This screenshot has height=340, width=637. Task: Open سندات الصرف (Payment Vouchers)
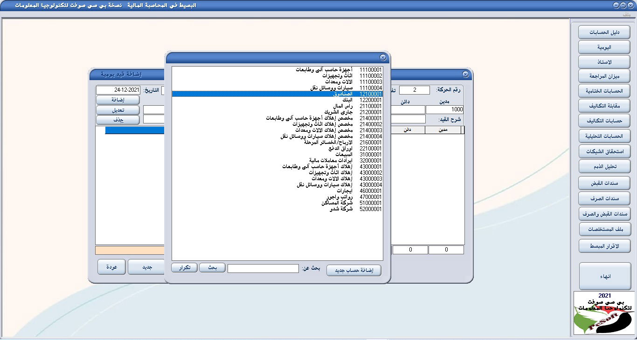click(604, 198)
